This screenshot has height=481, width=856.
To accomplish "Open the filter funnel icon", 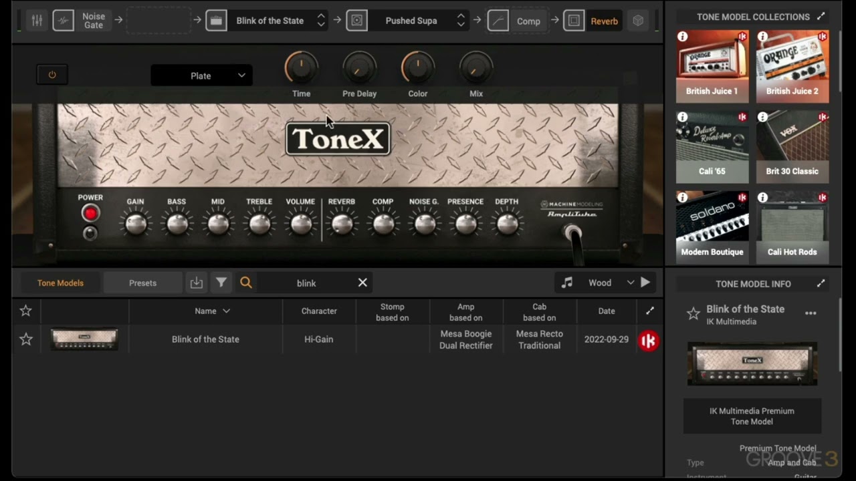I will click(221, 283).
